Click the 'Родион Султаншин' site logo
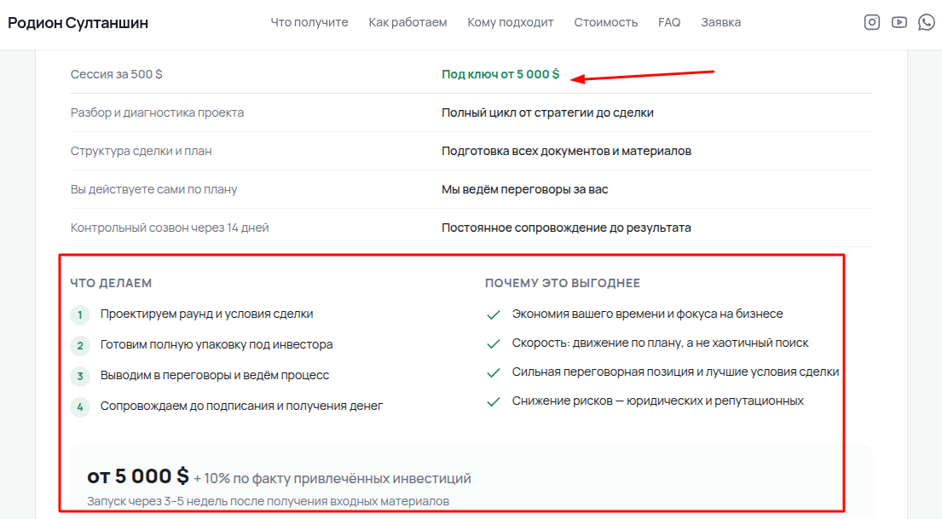Viewport: 942px width, 519px height. tap(78, 23)
